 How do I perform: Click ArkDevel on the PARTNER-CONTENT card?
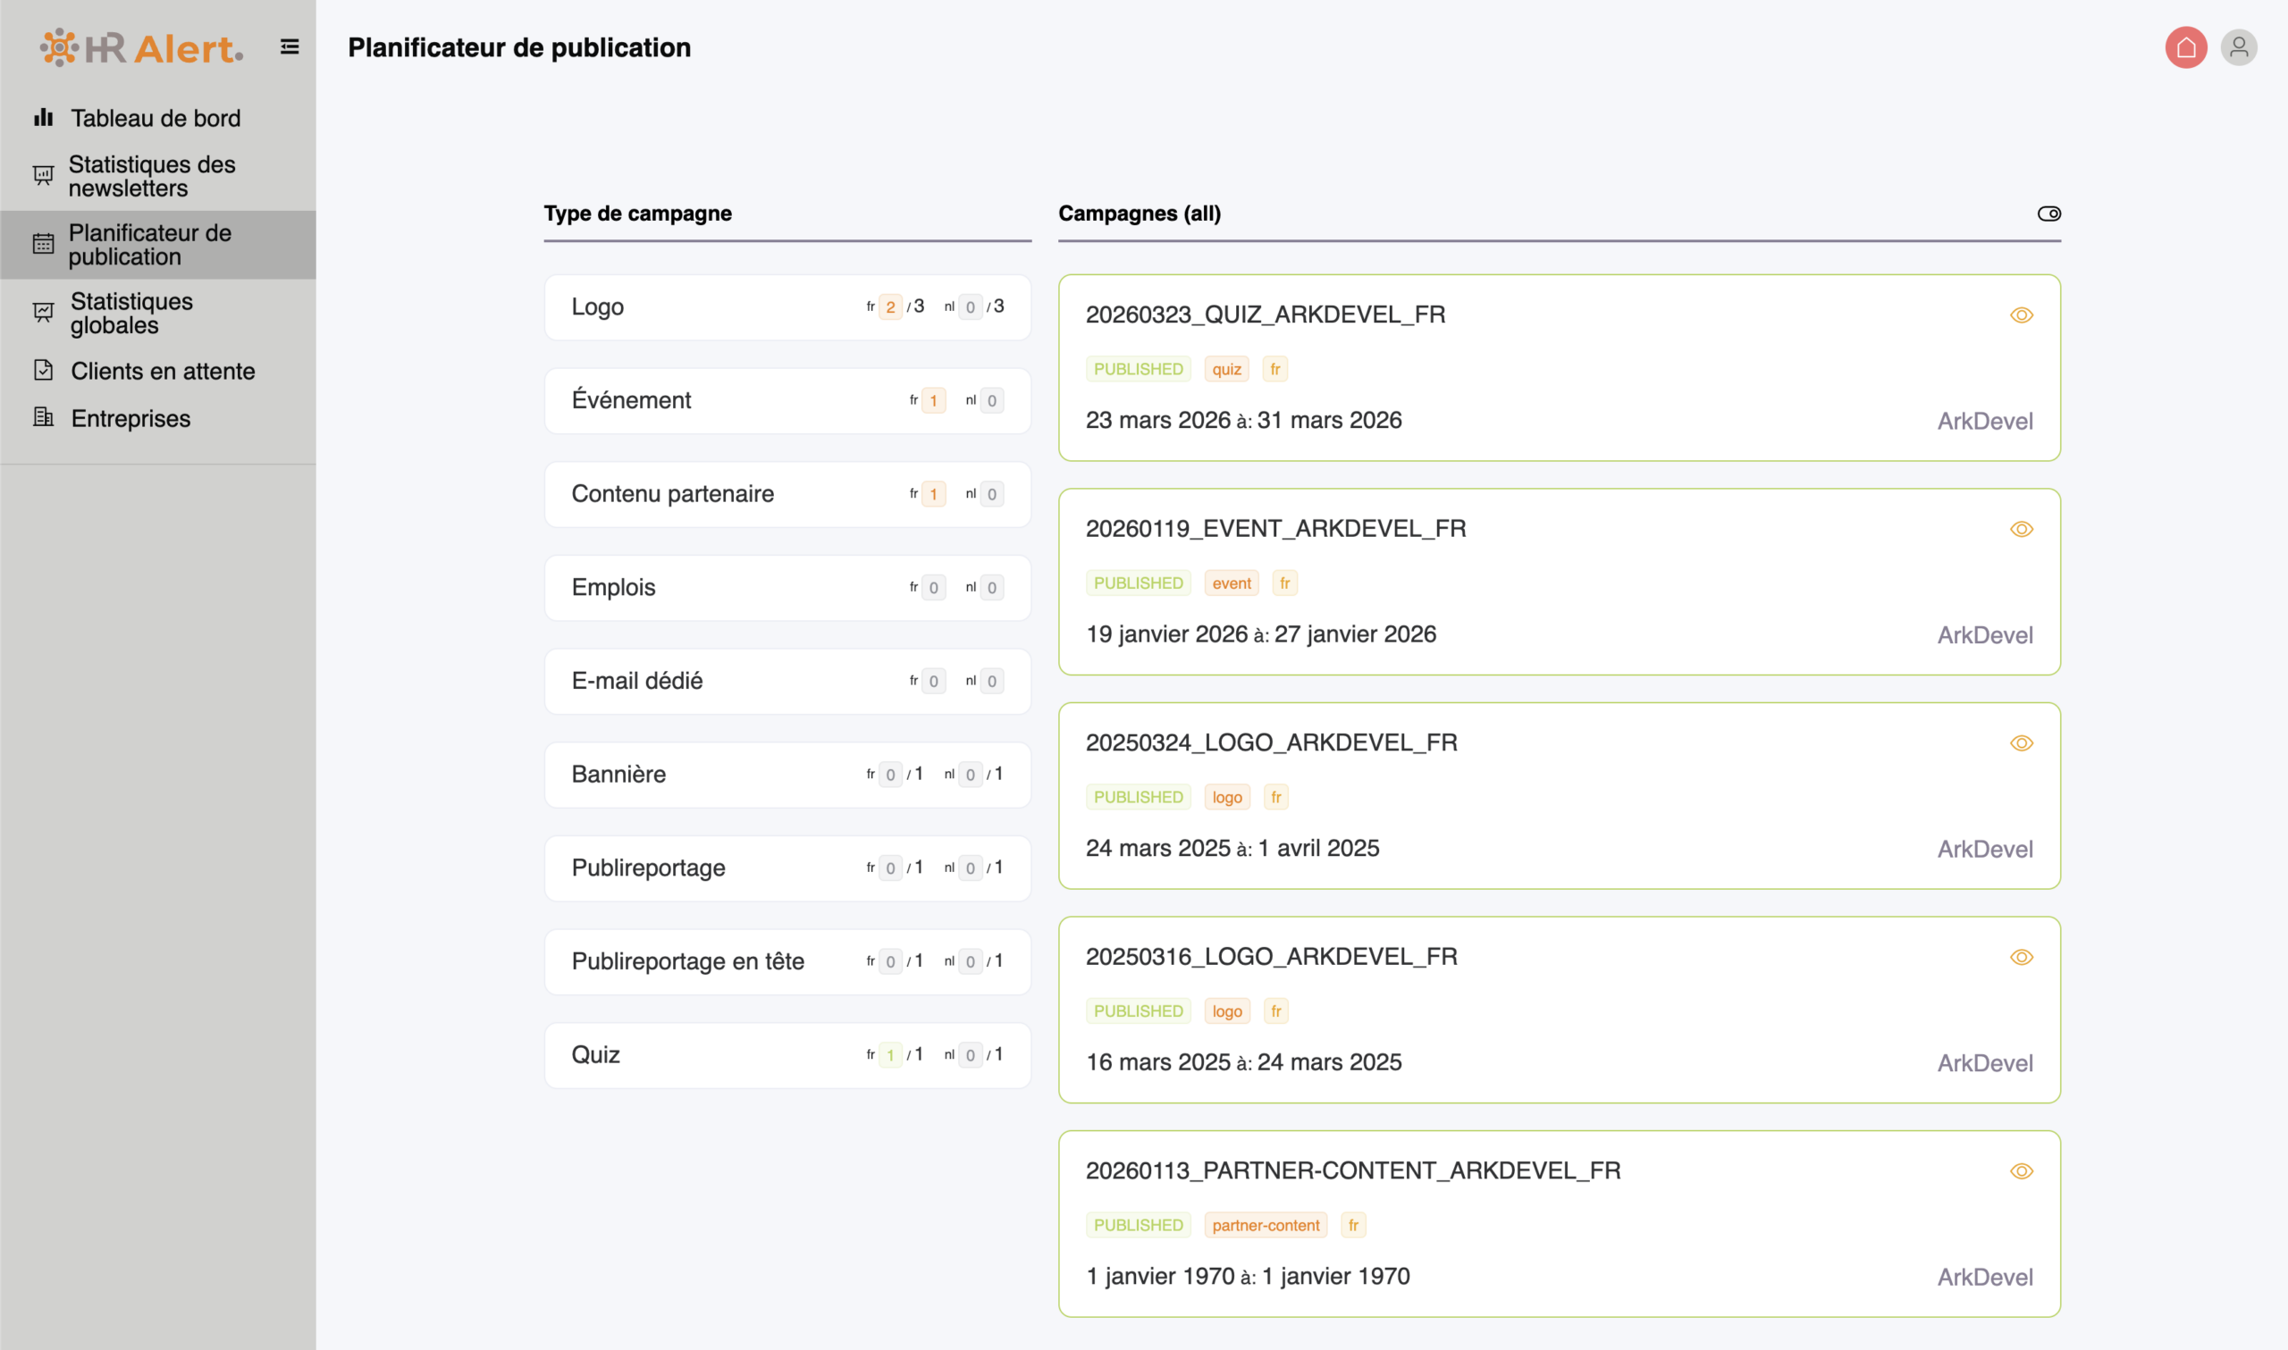click(x=1984, y=1278)
